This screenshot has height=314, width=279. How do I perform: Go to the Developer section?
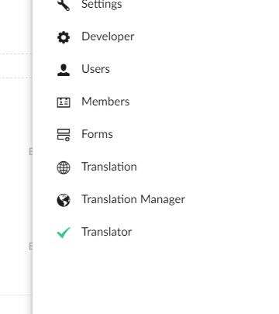click(108, 36)
